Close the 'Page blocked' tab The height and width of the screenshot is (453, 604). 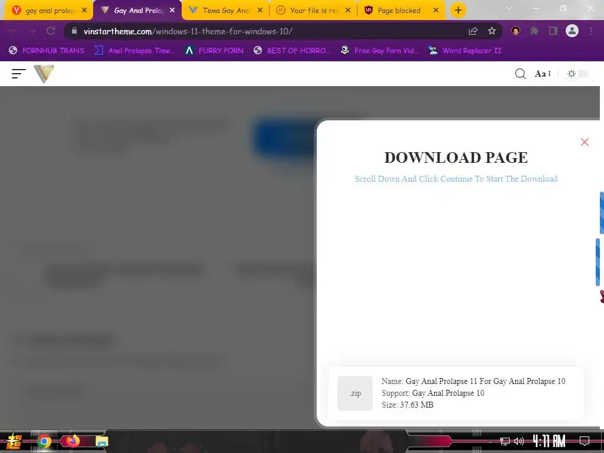click(436, 11)
